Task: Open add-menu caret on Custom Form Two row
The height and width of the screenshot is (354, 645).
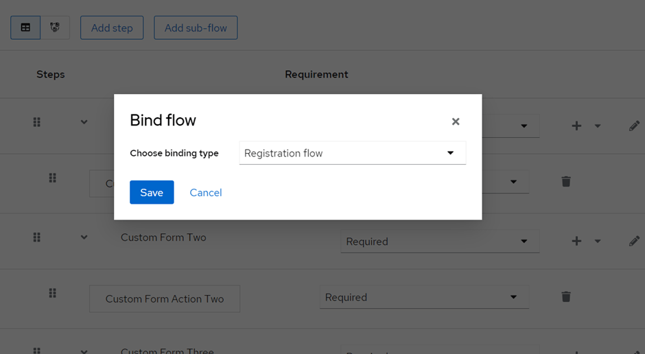Action: coord(597,241)
